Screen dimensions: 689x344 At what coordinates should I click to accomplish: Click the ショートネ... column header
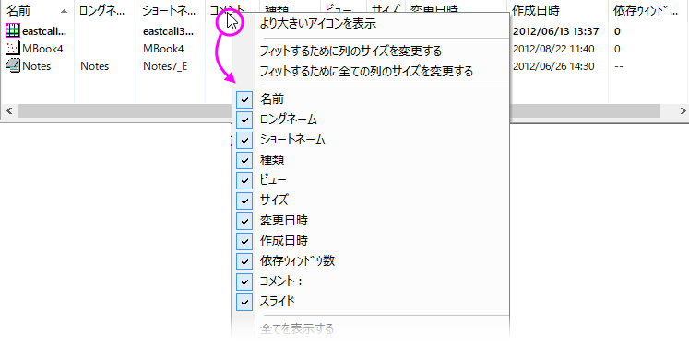click(x=171, y=11)
